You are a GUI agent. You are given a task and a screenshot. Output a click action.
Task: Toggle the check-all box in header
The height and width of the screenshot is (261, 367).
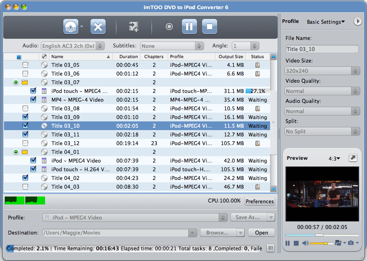coord(19,57)
